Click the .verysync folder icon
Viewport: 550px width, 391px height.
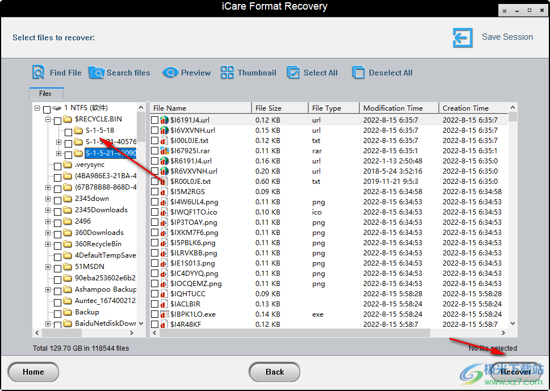[68, 165]
